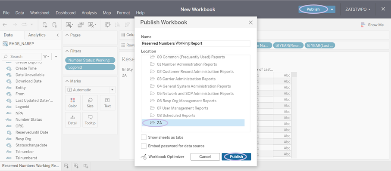Click the New Worksheet chart-plus icon
The image size is (391, 171).
pyautogui.click(x=69, y=25)
